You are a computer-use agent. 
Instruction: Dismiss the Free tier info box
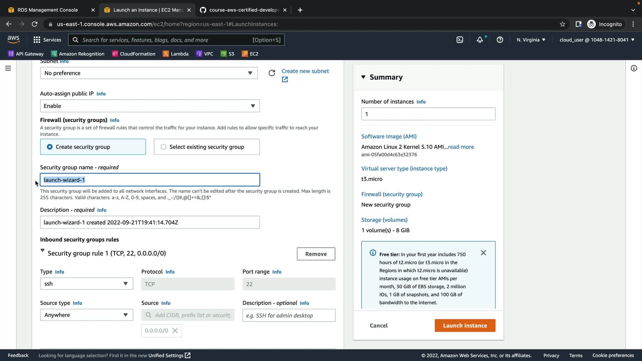click(x=484, y=253)
